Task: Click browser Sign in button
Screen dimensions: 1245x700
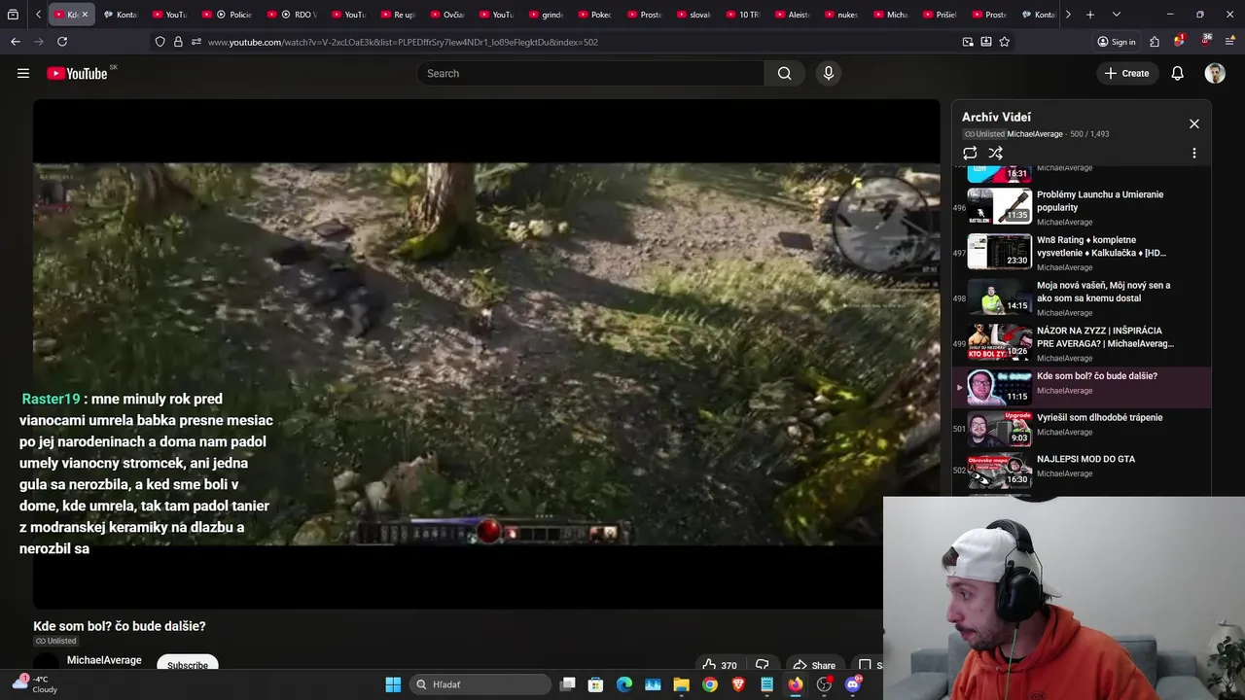Action: coord(1116,42)
